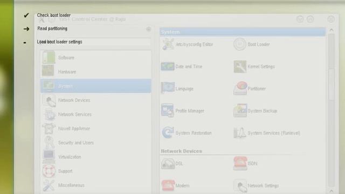
Task: Click the System section header bar
Action: coord(243,32)
